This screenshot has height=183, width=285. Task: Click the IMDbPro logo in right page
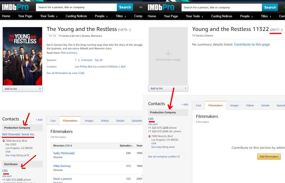[161, 7]
